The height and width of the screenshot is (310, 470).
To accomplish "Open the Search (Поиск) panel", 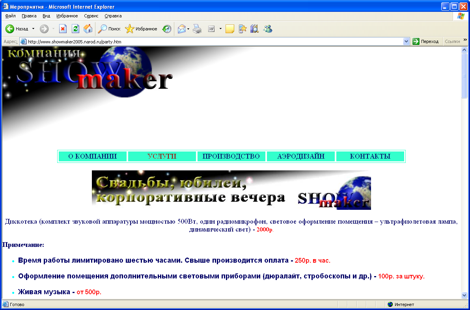I will [x=109, y=29].
